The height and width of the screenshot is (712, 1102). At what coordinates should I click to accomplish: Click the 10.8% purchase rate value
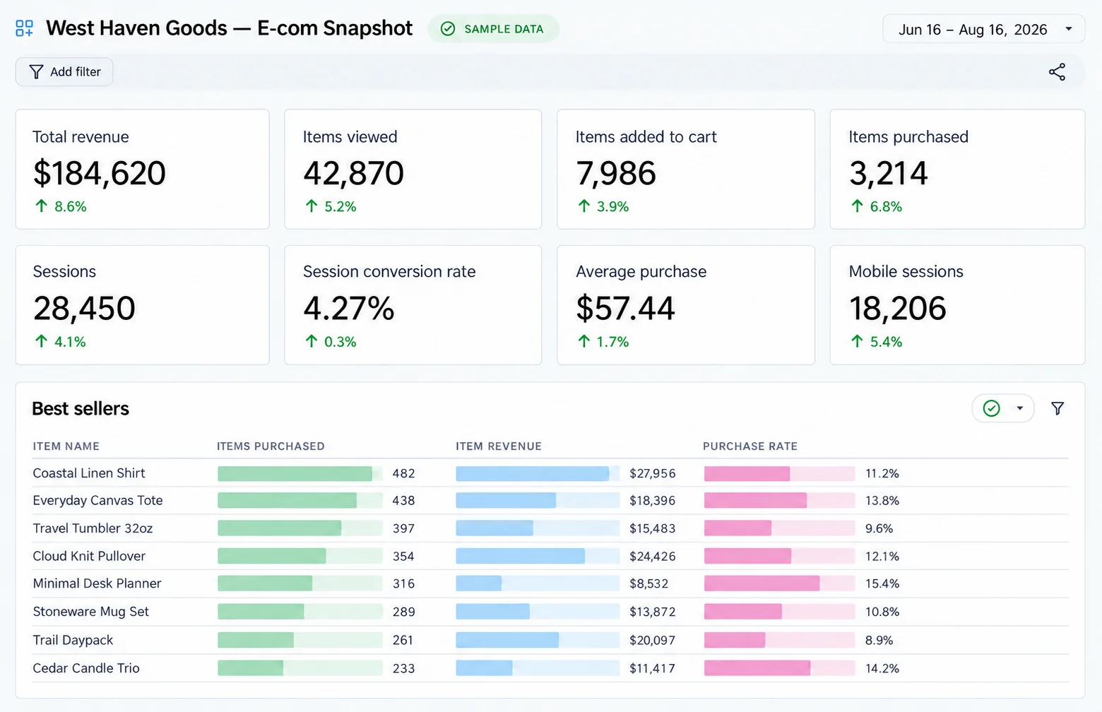pyautogui.click(x=882, y=612)
